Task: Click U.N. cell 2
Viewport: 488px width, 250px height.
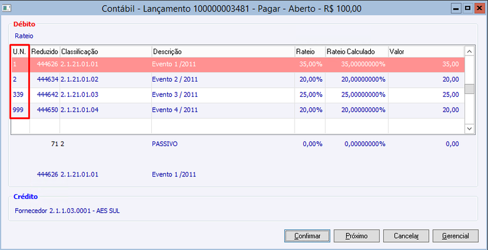Action: [21, 80]
